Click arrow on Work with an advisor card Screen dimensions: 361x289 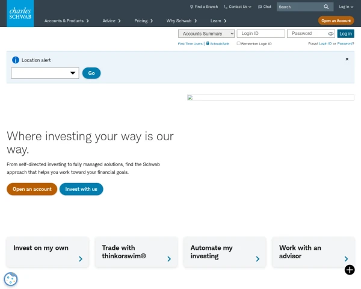[346, 259]
